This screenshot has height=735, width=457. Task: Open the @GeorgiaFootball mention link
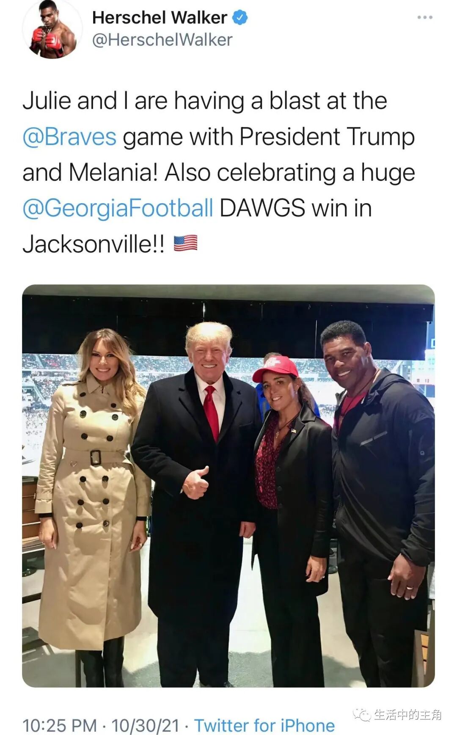click(x=118, y=208)
